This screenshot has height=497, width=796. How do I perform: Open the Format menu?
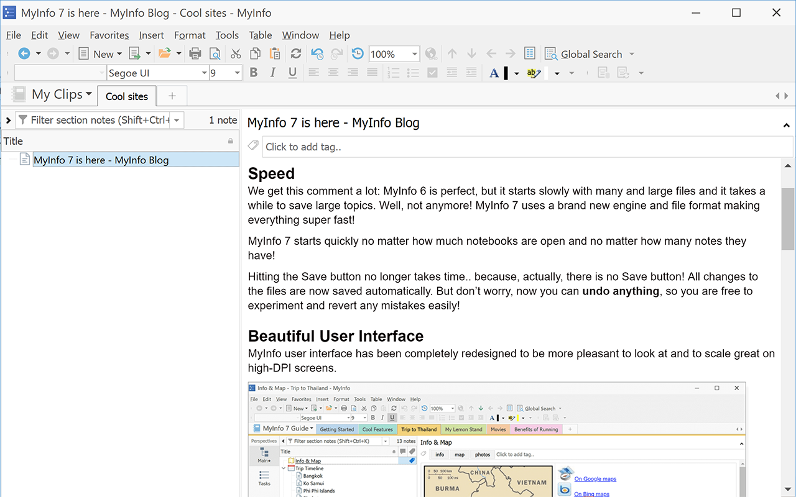(190, 35)
